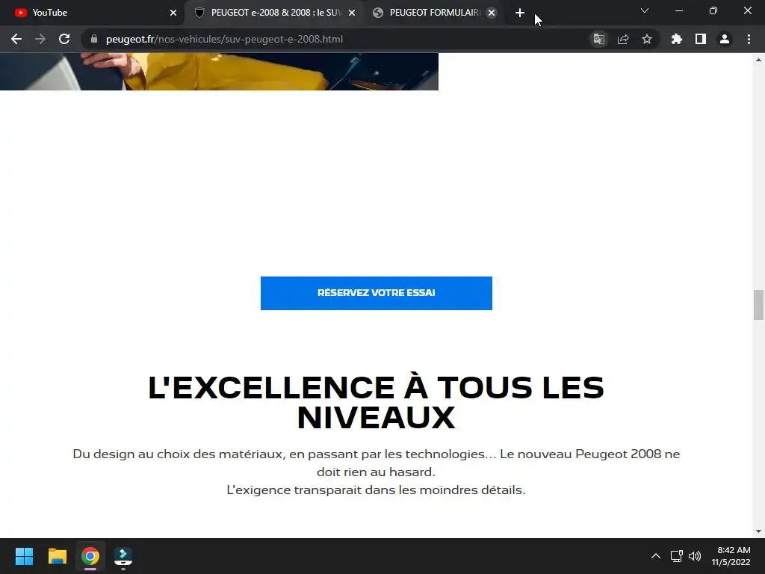The width and height of the screenshot is (765, 574).
Task: Close the YouTube tab
Action: 173,13
